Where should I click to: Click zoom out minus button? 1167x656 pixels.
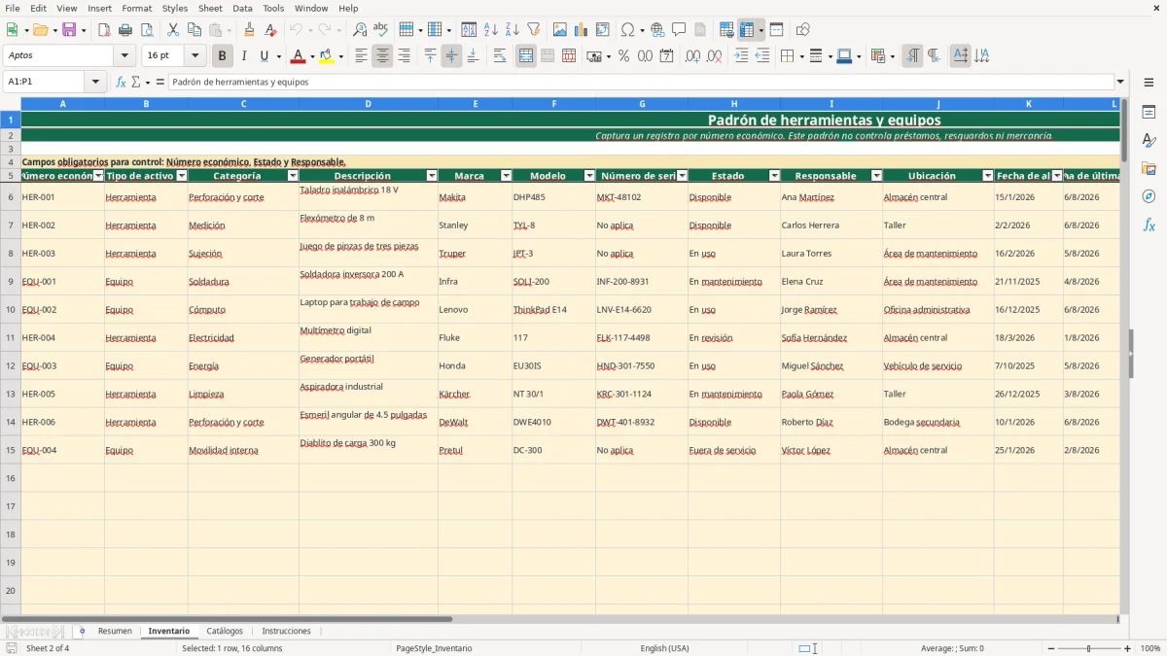click(1049, 648)
